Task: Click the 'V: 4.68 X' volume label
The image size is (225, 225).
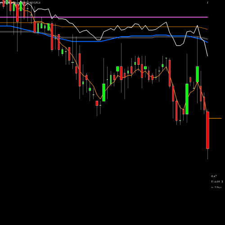Action: tap(217, 182)
